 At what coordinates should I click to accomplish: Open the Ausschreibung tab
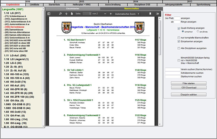click(113, 5)
